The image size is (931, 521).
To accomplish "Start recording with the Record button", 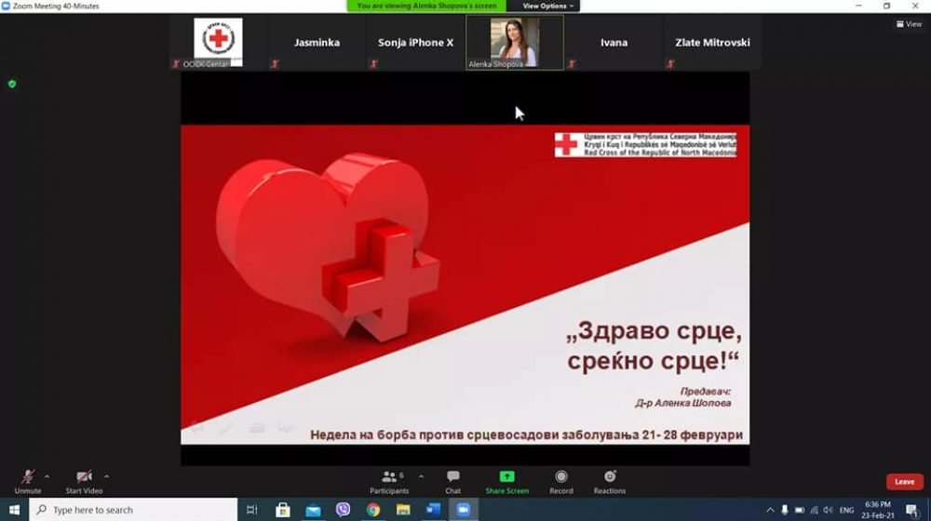I will coord(560,481).
